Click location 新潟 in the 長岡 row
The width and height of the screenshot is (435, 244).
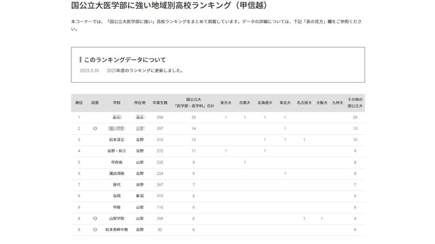tap(140, 196)
